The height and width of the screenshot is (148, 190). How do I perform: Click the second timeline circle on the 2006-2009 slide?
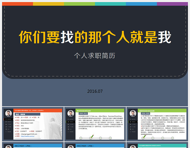coord(153,138)
